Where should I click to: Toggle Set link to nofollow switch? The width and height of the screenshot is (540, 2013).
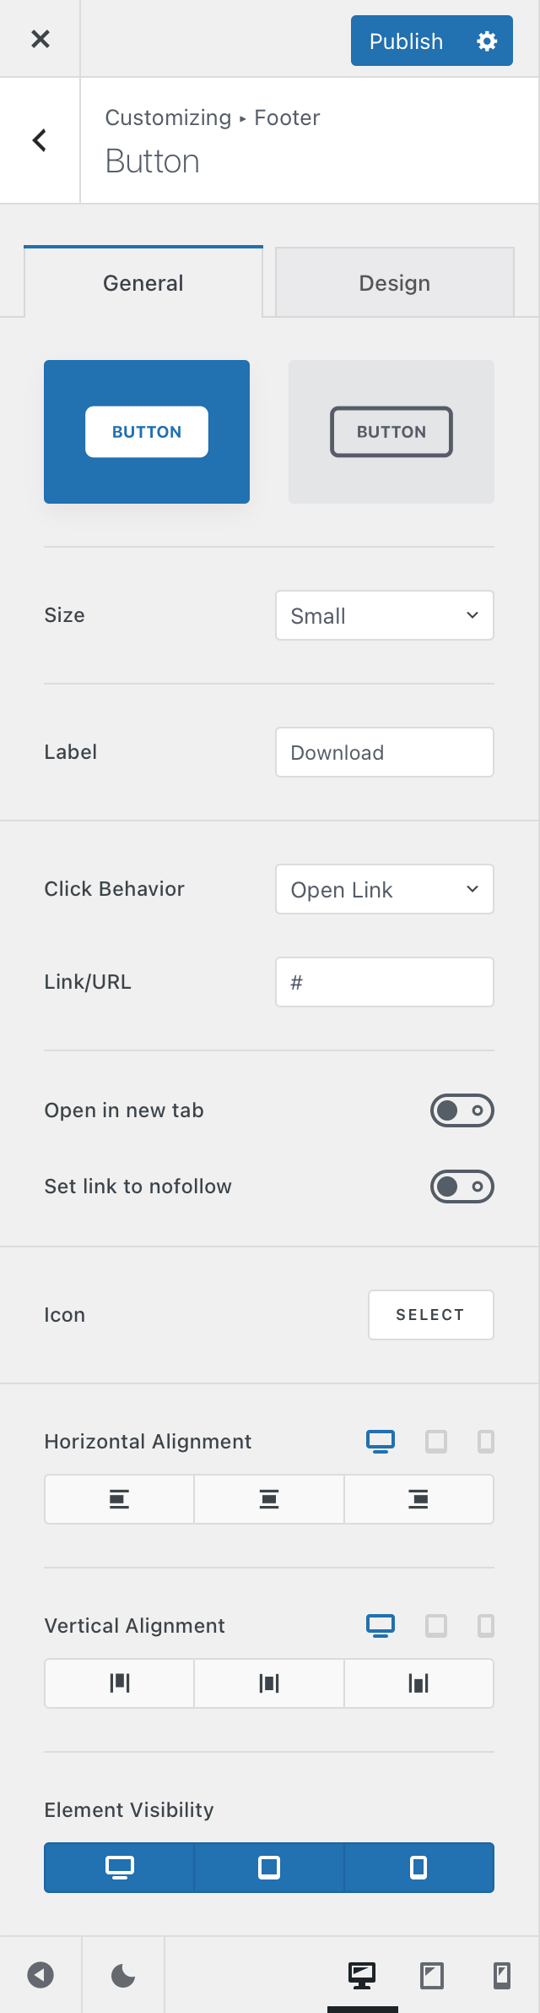462,1187
